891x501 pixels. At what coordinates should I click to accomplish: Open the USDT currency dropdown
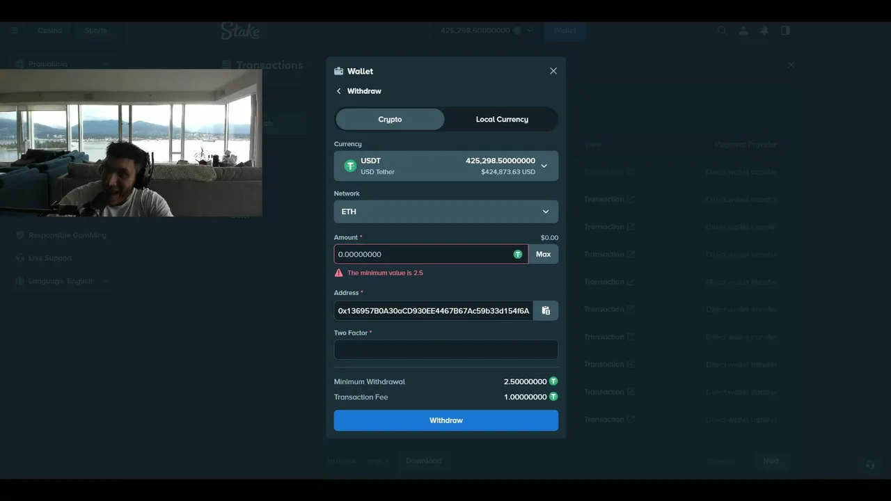coord(446,166)
